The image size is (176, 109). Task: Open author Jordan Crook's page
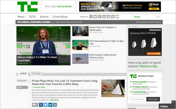[x=97, y=32]
